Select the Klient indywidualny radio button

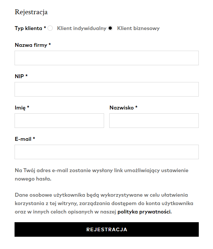pyautogui.click(x=50, y=28)
